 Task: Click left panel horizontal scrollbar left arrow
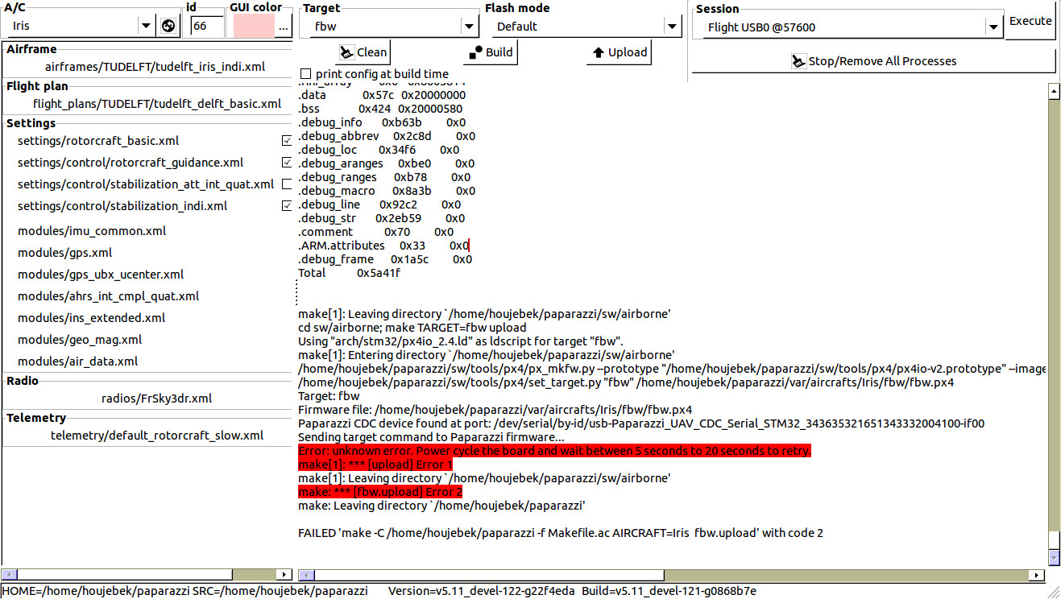[9, 575]
